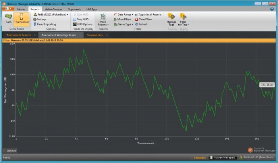Open the Active Session ribbon tab
This screenshot has width=278, height=163.
[53, 8]
